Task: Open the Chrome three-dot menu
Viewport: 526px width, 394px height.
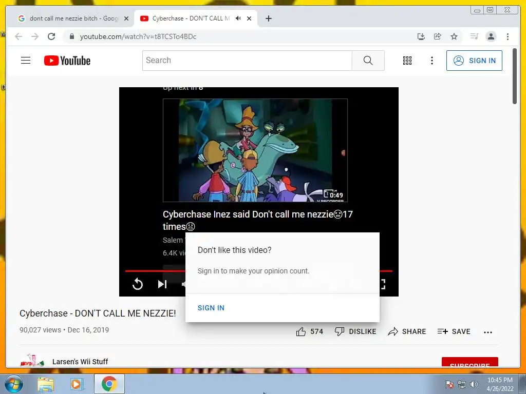Action: [508, 36]
